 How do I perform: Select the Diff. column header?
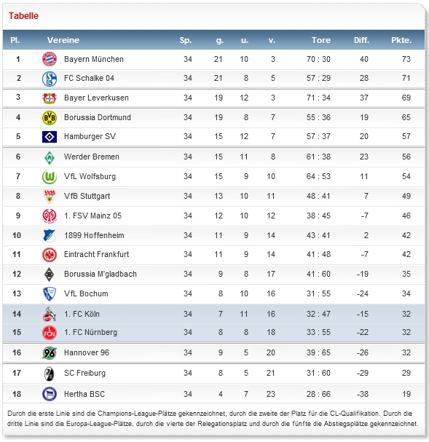point(361,40)
